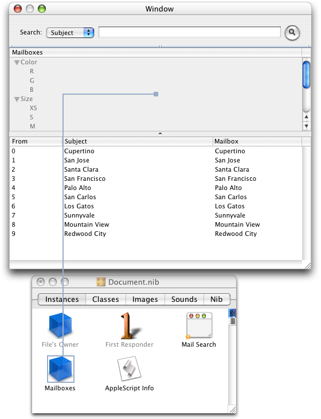This screenshot has width=321, height=419.
Task: Click the Mailbox column header
Action: click(x=257, y=141)
